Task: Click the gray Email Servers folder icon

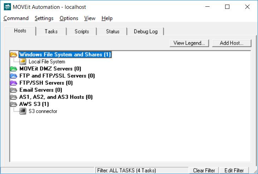Action: (x=14, y=90)
